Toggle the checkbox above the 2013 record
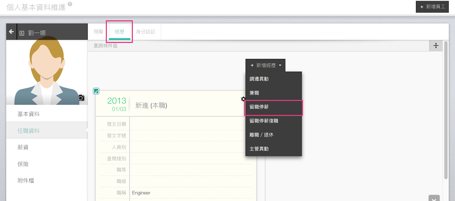The image size is (455, 201). (x=96, y=91)
